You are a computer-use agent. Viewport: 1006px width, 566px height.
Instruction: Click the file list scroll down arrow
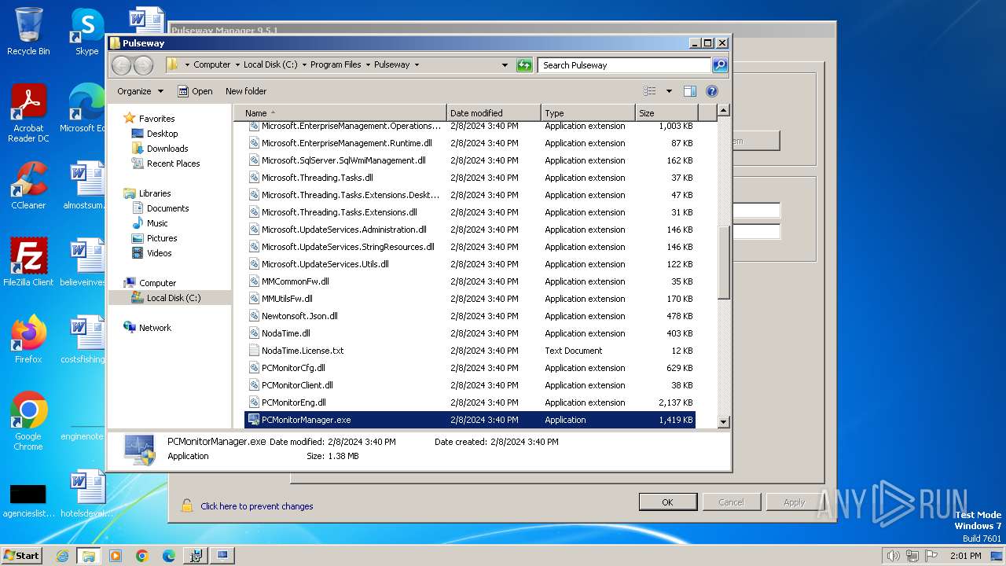724,422
